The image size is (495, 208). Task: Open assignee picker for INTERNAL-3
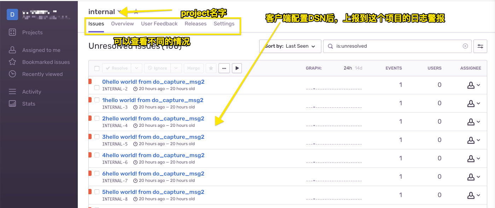[474, 103]
